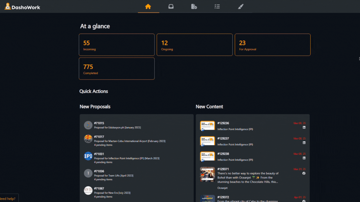Viewport: 360px width, 202px height.
Task: Open proposal #71017 Mactan-Cebu International Airport
Action: point(137,141)
